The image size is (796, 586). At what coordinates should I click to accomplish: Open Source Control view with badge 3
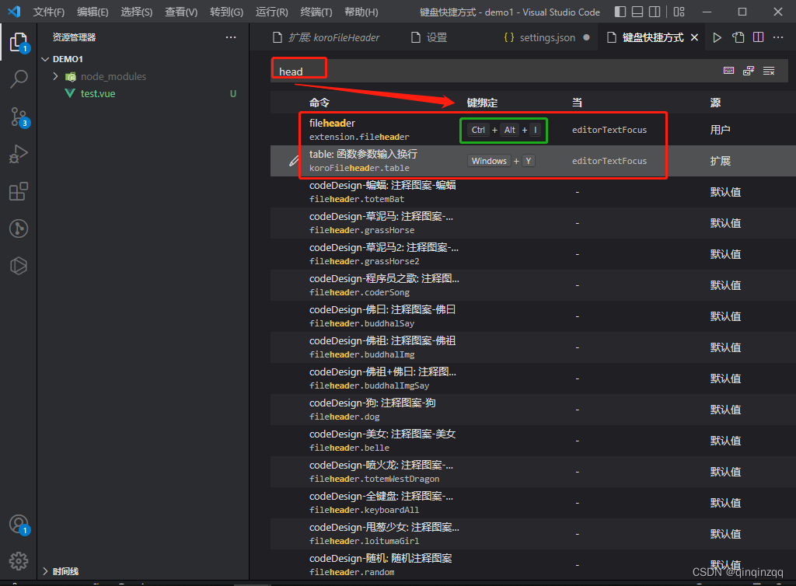point(19,117)
